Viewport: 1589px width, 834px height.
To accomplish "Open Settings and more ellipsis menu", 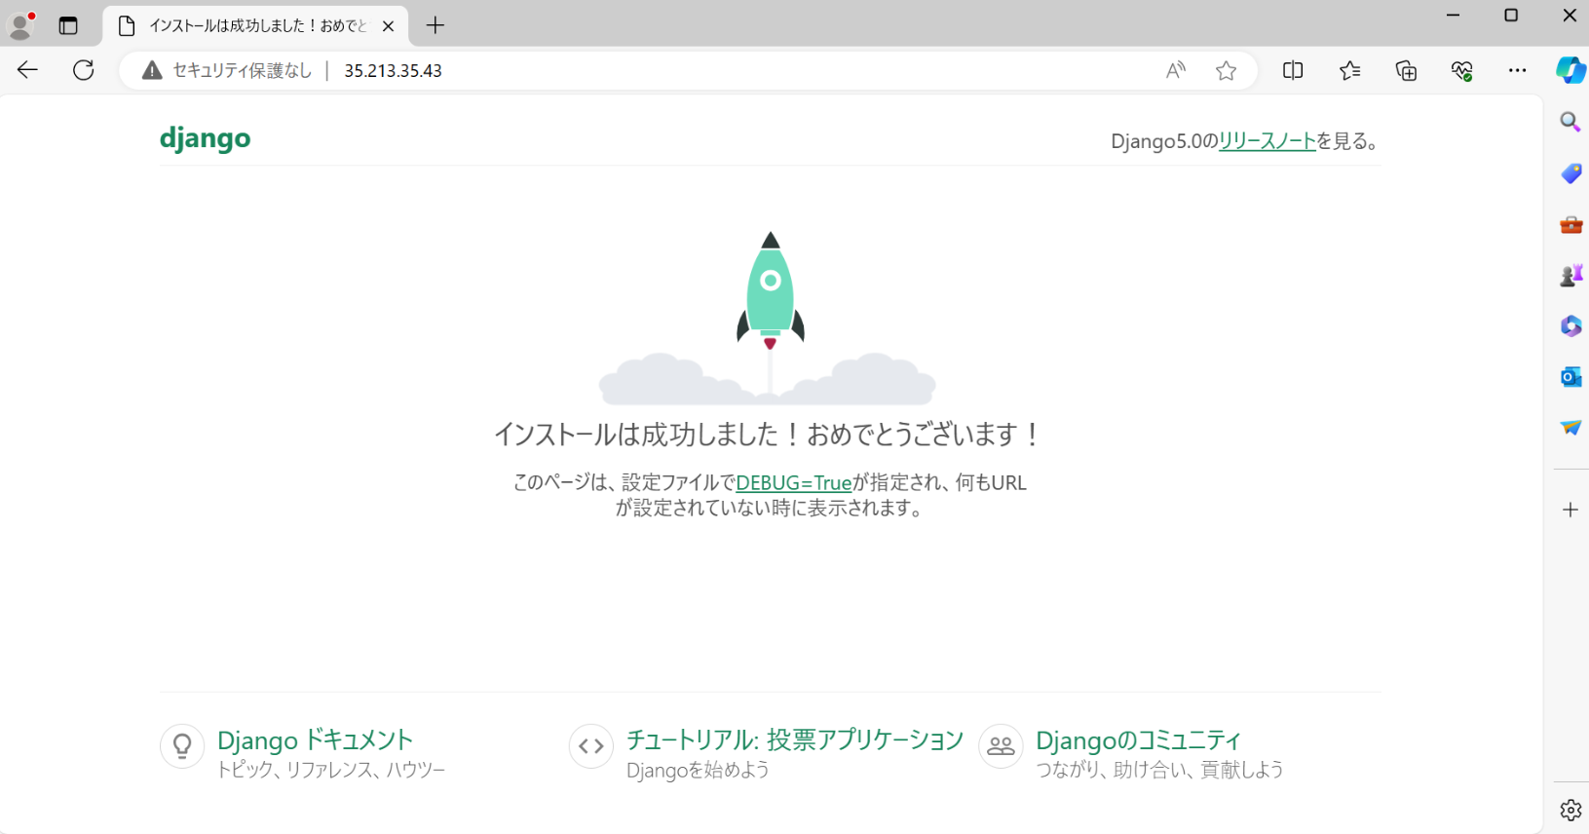I will click(1517, 70).
